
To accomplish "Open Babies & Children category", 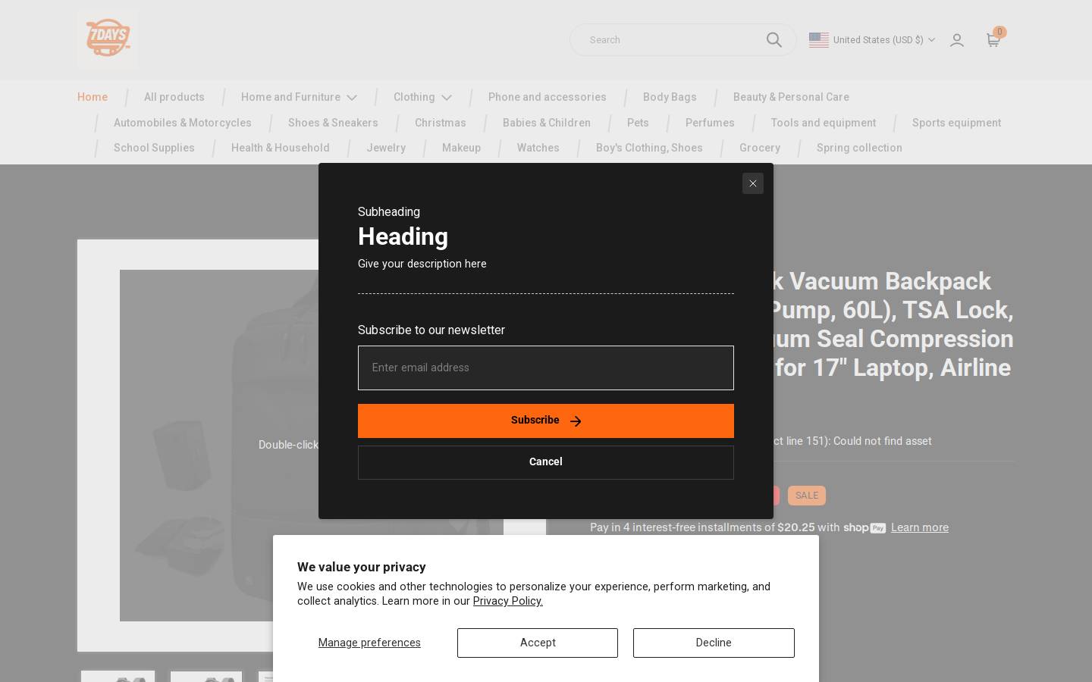I will click(547, 123).
